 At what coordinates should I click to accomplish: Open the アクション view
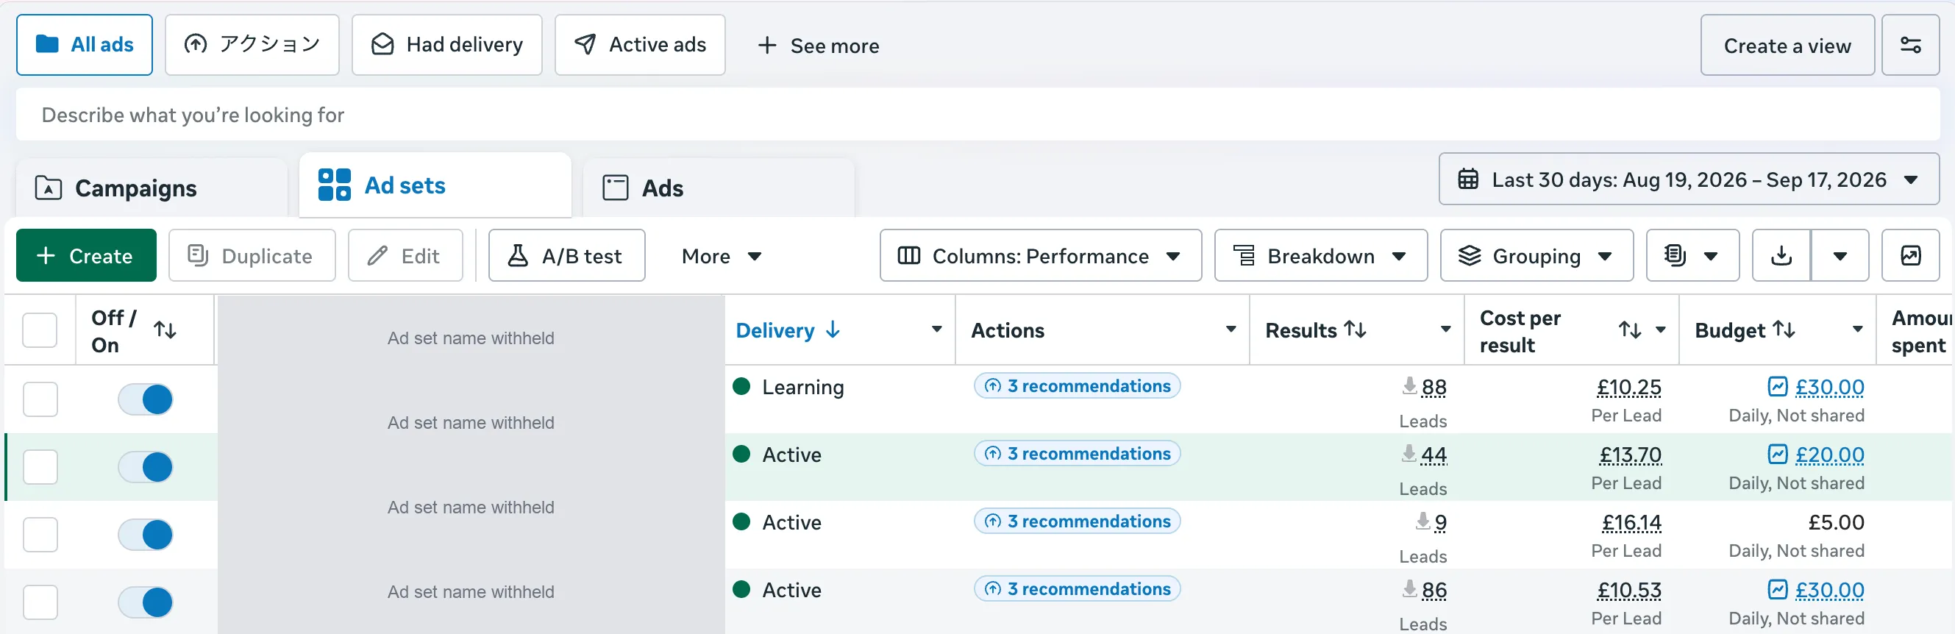(252, 45)
